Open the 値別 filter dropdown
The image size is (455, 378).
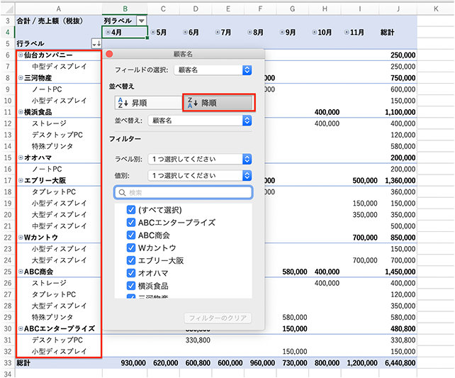200,176
